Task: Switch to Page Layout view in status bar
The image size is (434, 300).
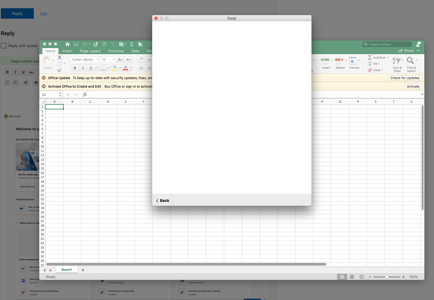Action: tap(352, 277)
